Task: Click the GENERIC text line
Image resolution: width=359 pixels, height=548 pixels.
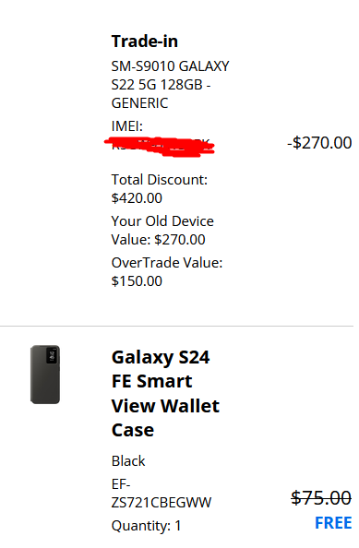Action: pos(139,103)
